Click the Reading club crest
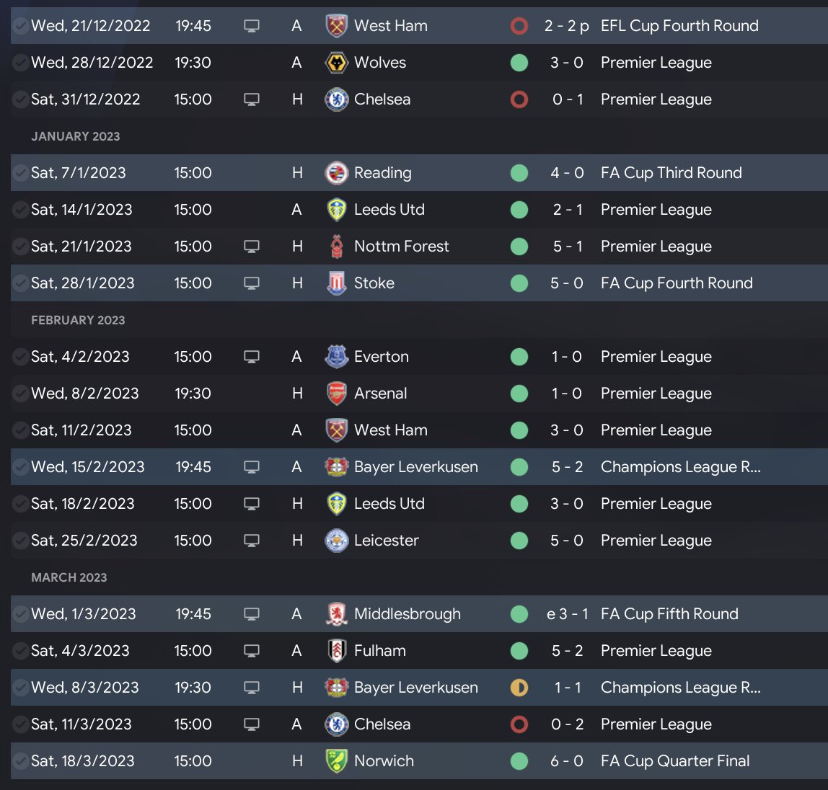This screenshot has height=790, width=828. click(x=336, y=173)
